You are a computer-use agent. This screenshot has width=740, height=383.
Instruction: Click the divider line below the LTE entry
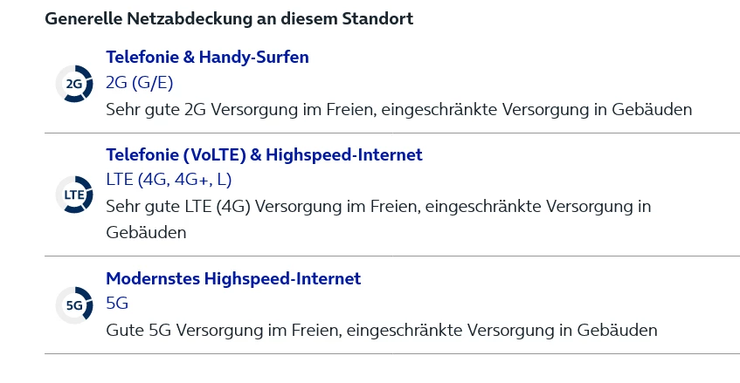pyautogui.click(x=392, y=256)
